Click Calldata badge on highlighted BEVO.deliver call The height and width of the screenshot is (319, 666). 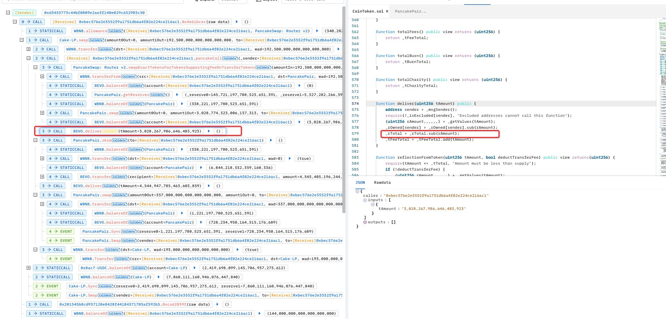[x=110, y=131]
